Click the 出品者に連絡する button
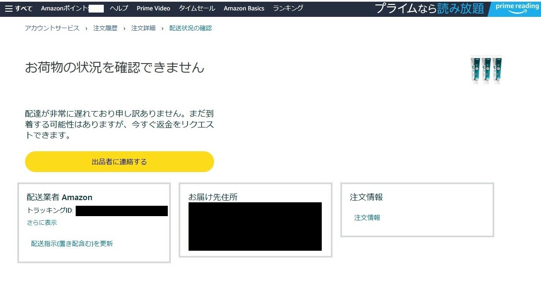This screenshot has width=541, height=284. [x=119, y=162]
